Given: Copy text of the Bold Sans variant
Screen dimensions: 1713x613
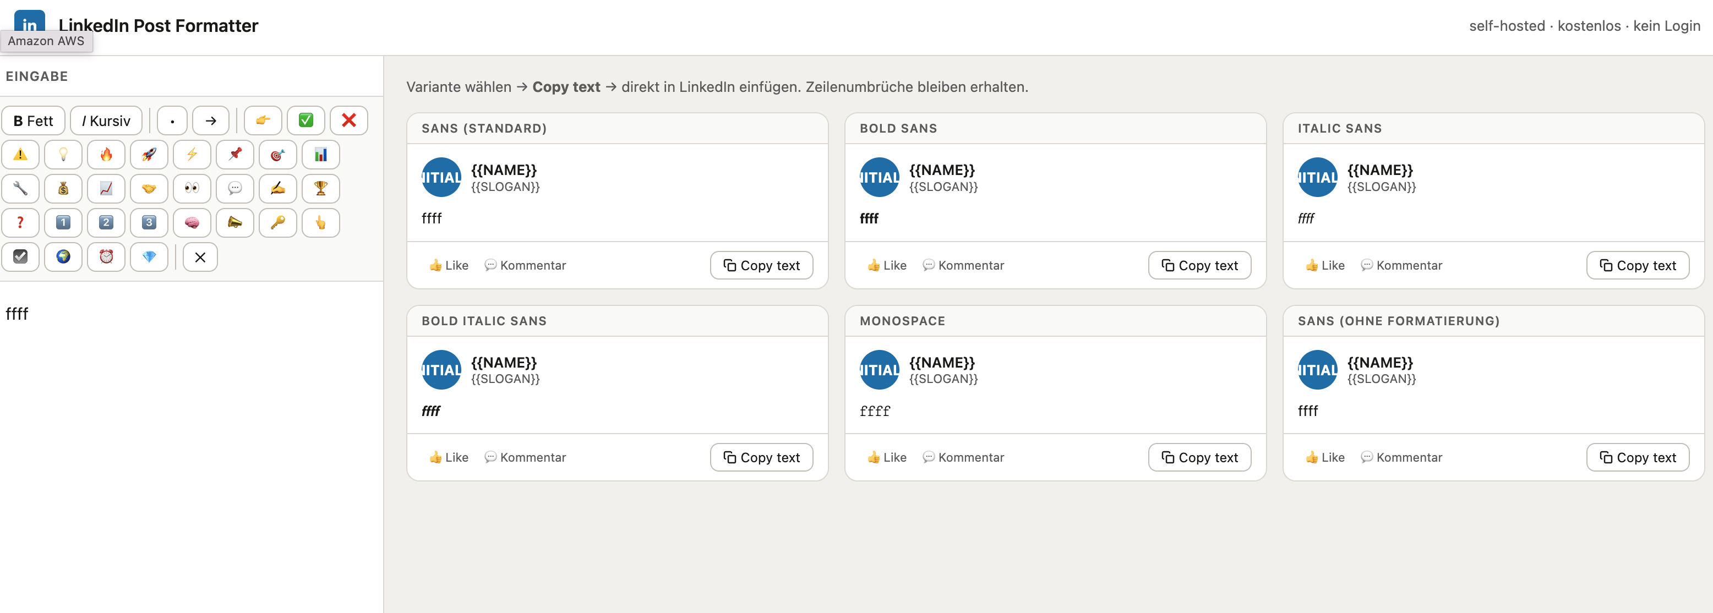Looking at the screenshot, I should (x=1199, y=265).
